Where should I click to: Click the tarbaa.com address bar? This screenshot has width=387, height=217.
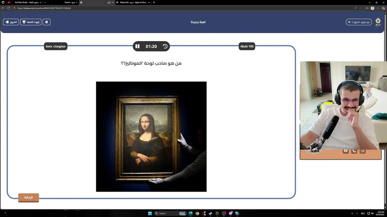[x=181, y=8]
